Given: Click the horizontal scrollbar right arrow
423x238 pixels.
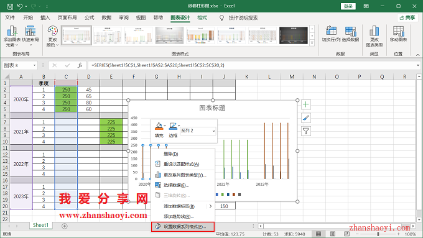Looking at the screenshot, I should point(413,226).
